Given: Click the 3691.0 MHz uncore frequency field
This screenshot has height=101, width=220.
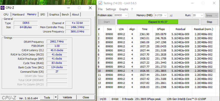Looking at the screenshot, I should click(x=78, y=31).
